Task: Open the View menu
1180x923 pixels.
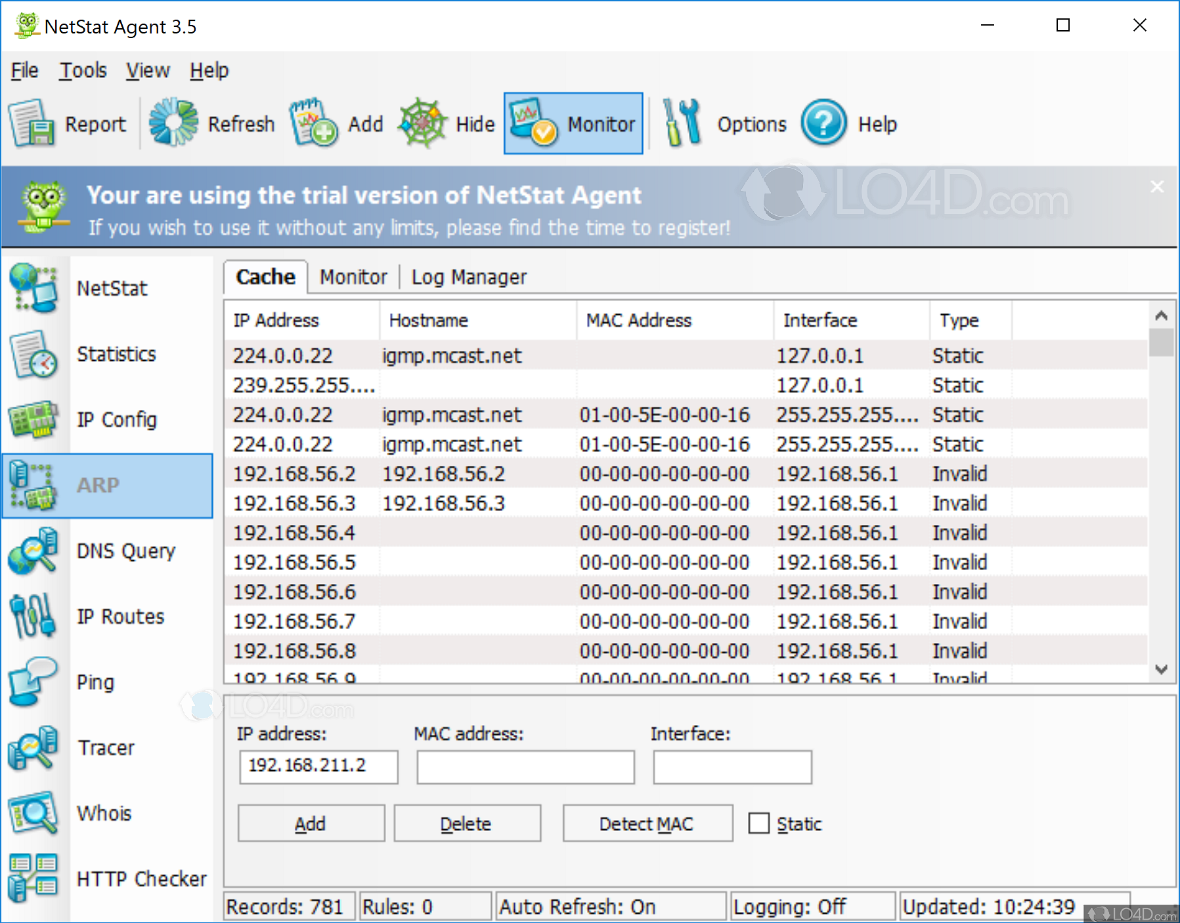Action: coord(147,70)
